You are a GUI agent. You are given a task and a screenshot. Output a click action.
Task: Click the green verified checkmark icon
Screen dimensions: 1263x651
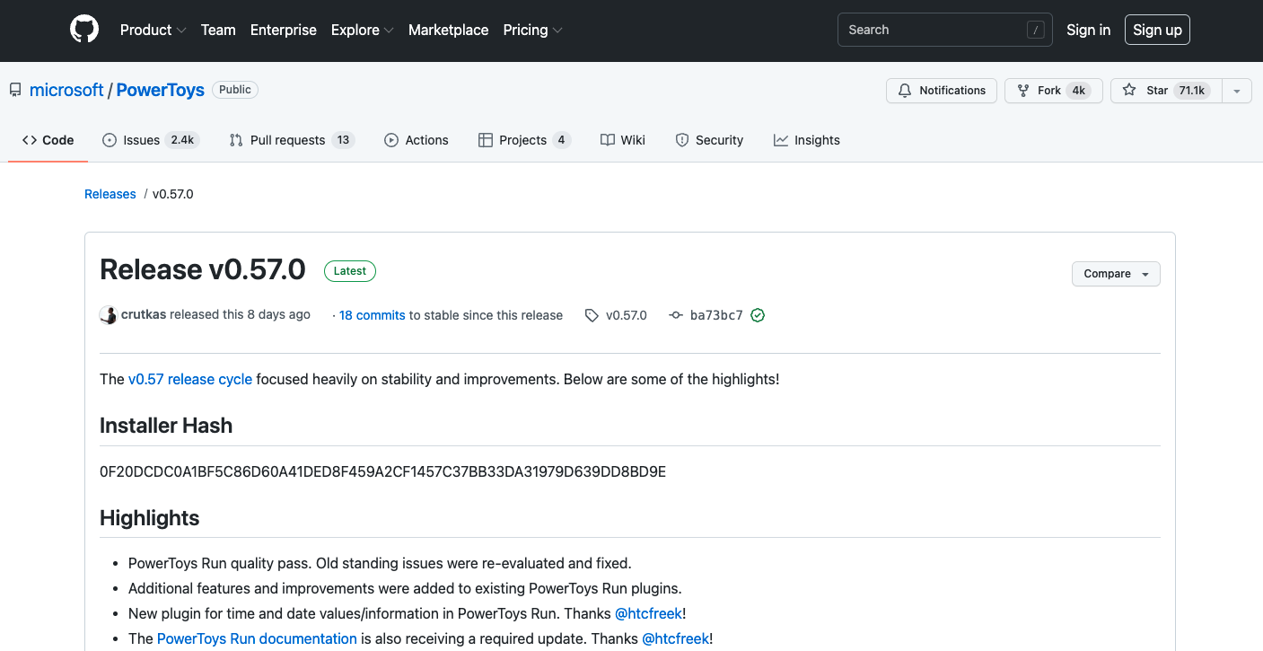[x=758, y=315]
